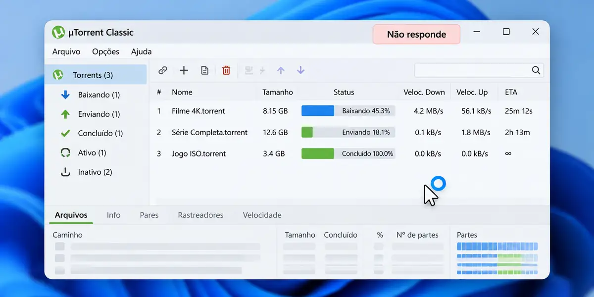Click the Baixando 45.3% progress bar
The height and width of the screenshot is (297, 594).
click(x=348, y=111)
